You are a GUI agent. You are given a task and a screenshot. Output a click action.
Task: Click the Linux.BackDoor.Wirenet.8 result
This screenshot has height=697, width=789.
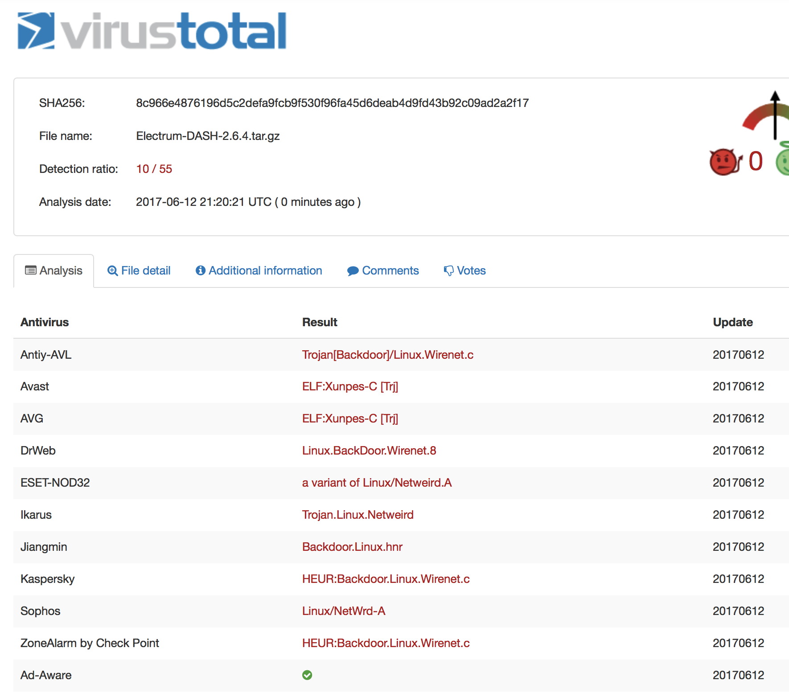point(369,451)
